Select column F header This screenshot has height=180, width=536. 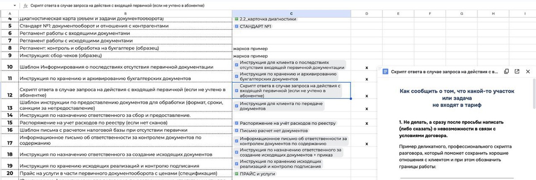429,14
